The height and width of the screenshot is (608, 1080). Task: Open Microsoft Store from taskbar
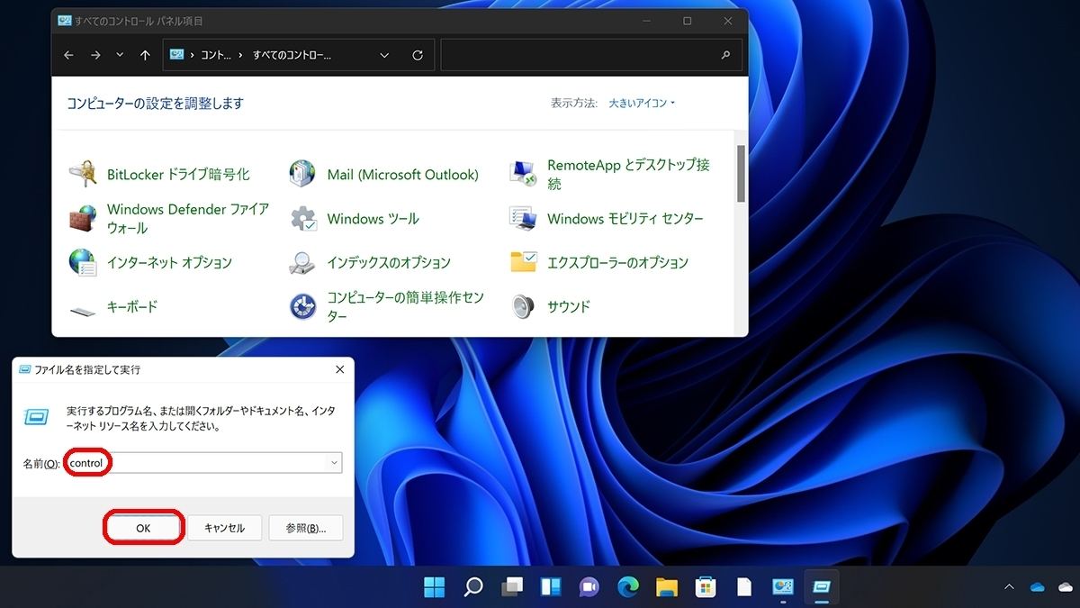(x=706, y=587)
